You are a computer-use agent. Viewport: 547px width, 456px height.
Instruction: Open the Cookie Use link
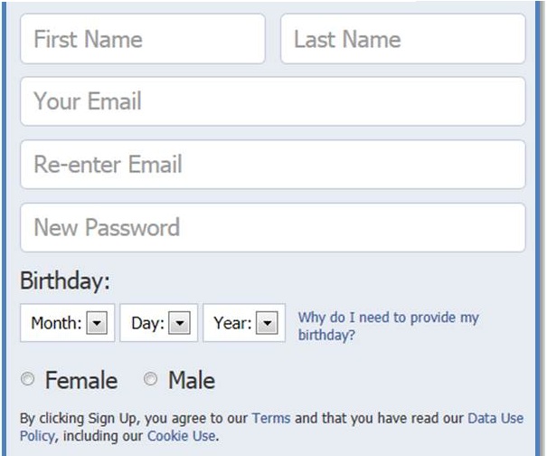coord(182,436)
